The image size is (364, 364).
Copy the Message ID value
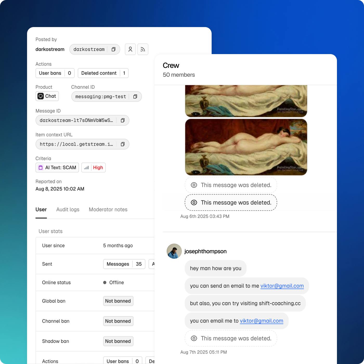click(122, 120)
